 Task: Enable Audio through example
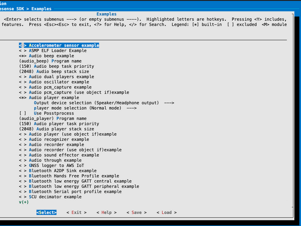point(50,160)
